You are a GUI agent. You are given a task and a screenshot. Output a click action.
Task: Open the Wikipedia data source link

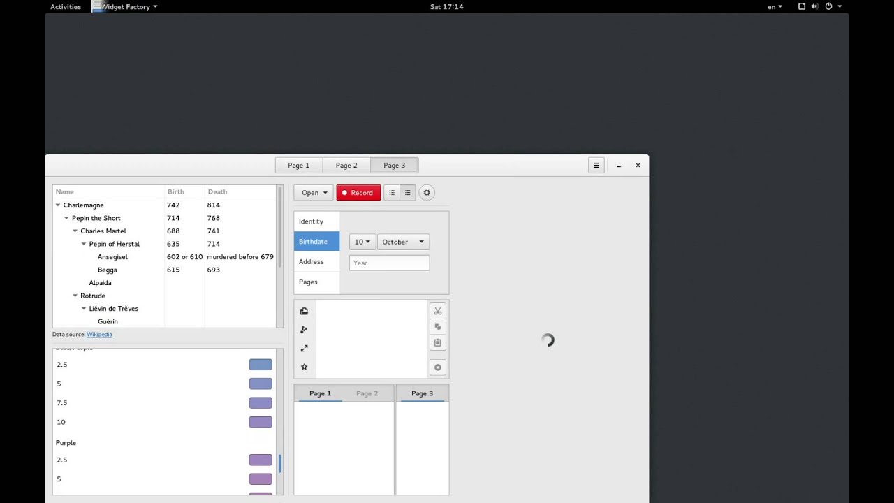coord(99,335)
